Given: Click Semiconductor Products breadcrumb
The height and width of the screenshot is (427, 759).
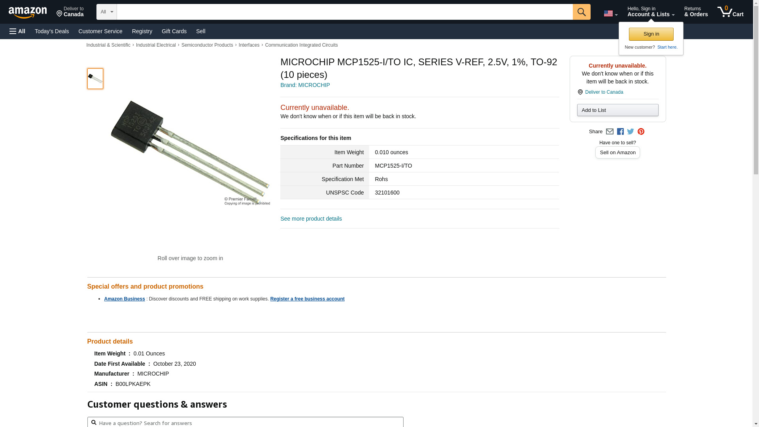Looking at the screenshot, I should click(207, 45).
